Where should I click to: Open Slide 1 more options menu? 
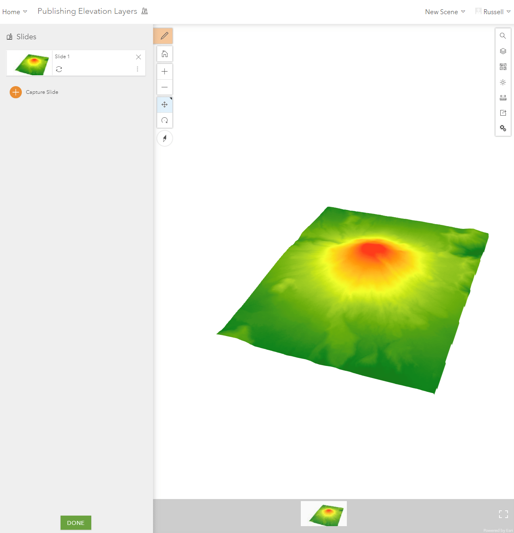138,69
